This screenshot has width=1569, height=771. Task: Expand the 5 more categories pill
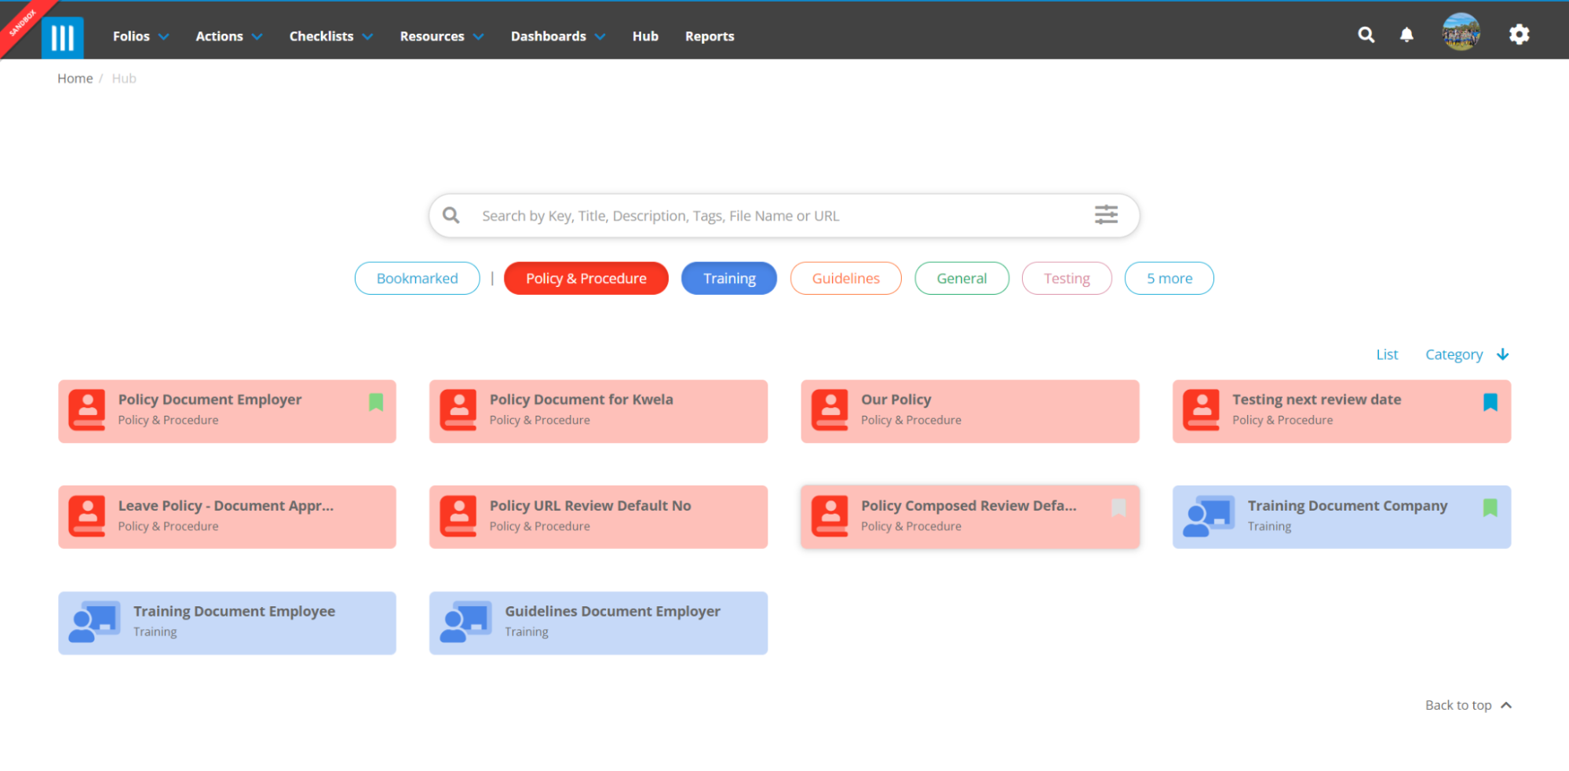[1169, 278]
